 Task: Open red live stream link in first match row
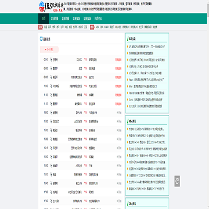tap(118, 60)
